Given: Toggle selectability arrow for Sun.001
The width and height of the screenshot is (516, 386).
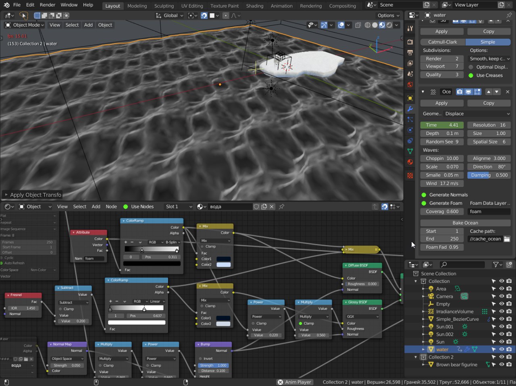Looking at the screenshot, I should 494,327.
